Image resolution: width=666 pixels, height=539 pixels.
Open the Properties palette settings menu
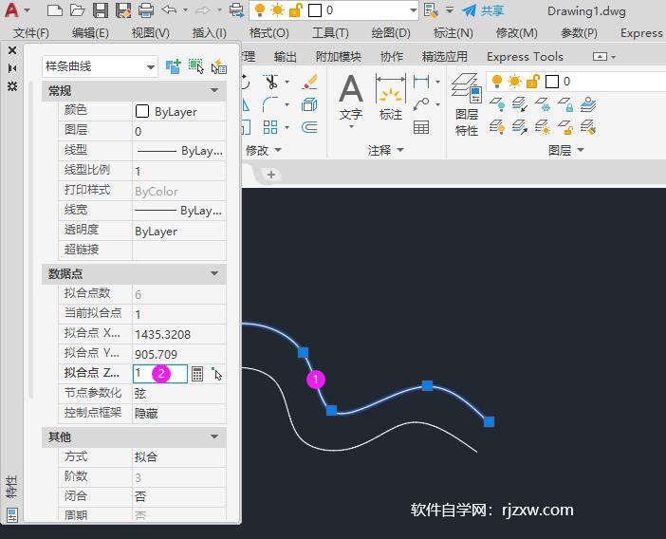tap(12, 86)
